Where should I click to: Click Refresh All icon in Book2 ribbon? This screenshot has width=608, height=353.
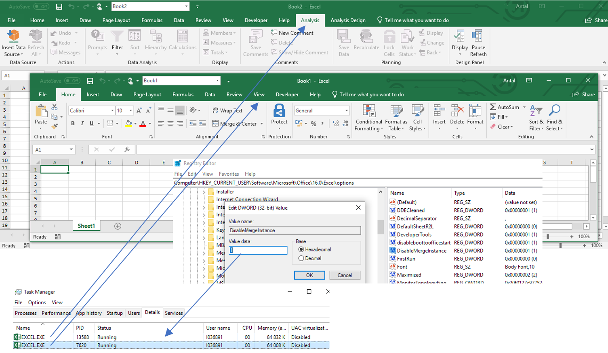coord(36,37)
